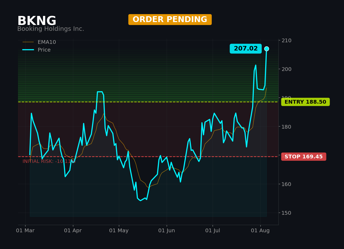This screenshot has width=344, height=249.
Task: Click the 200 price axis label
Action: (286, 69)
